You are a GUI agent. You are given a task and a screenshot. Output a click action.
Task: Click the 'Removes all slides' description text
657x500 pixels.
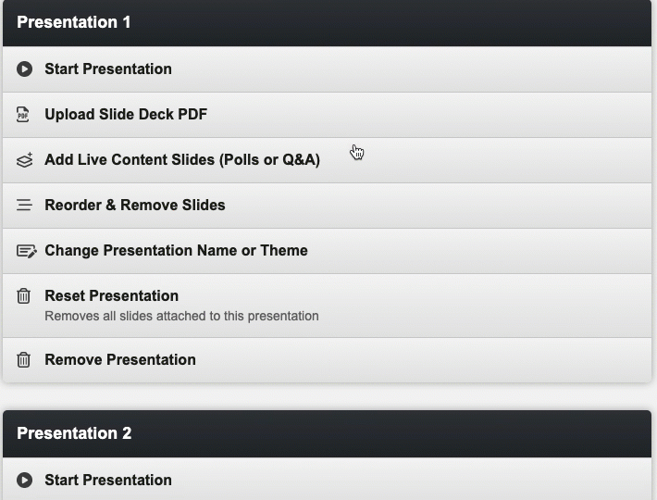[x=181, y=317]
